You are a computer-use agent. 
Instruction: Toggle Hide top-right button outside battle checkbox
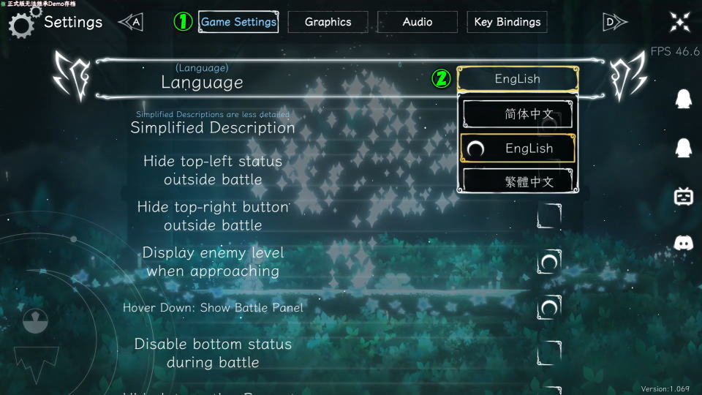[549, 216]
